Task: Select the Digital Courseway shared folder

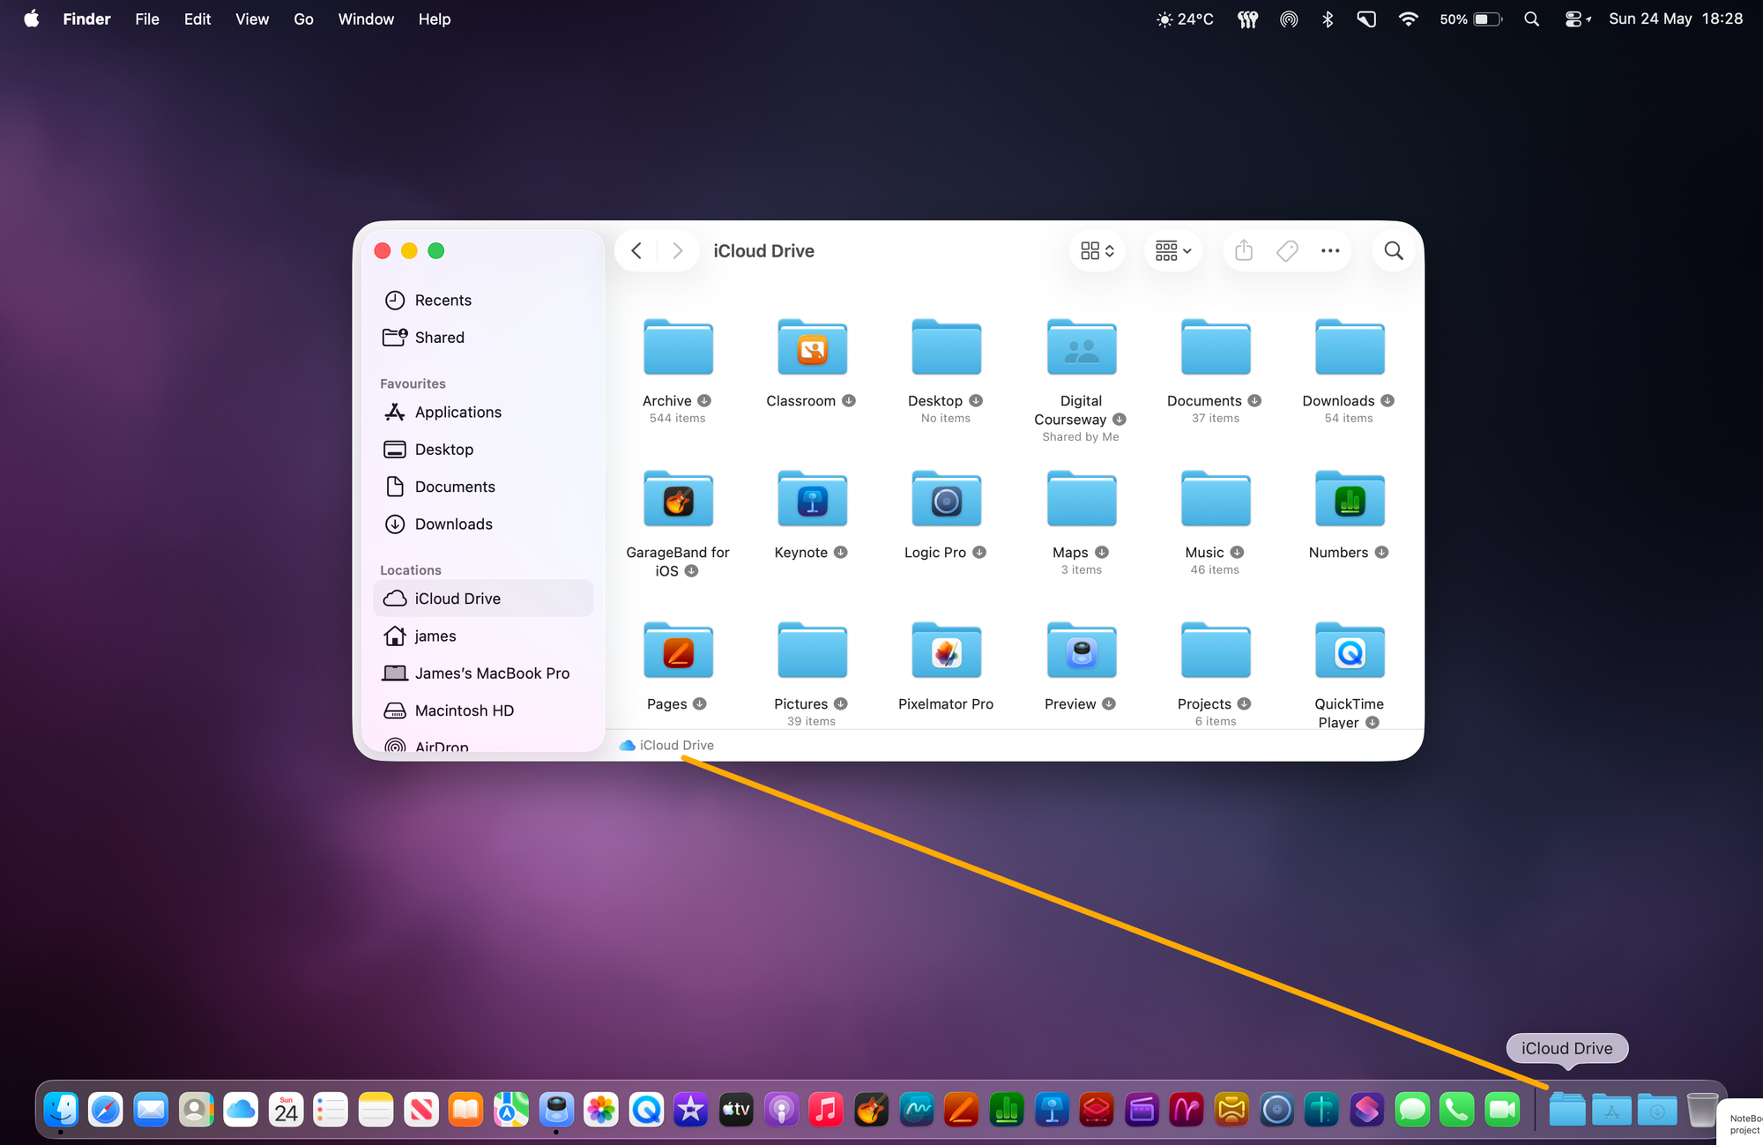Action: [1082, 348]
